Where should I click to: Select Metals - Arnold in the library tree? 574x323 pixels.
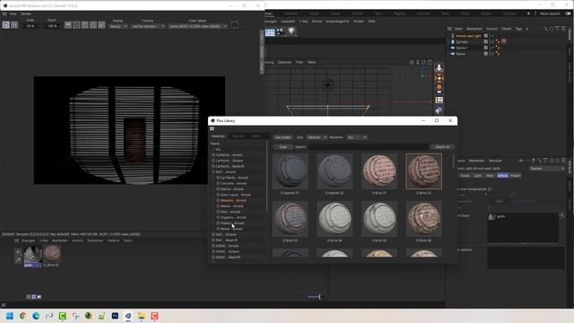tap(231, 206)
